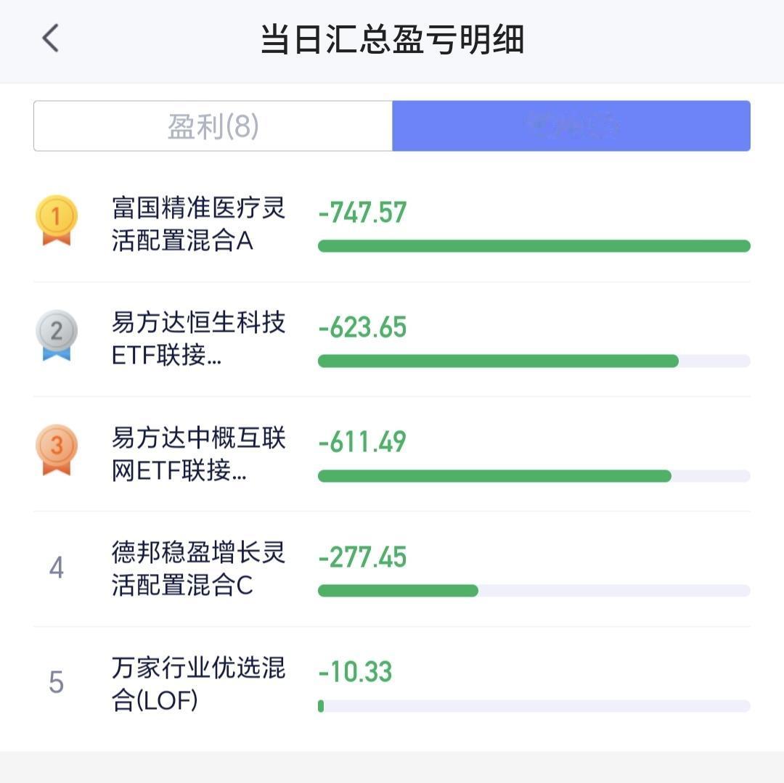Open fund 富国精准医疗灵活配置混合A
Viewport: 784px width, 783px height.
pyautogui.click(x=198, y=224)
